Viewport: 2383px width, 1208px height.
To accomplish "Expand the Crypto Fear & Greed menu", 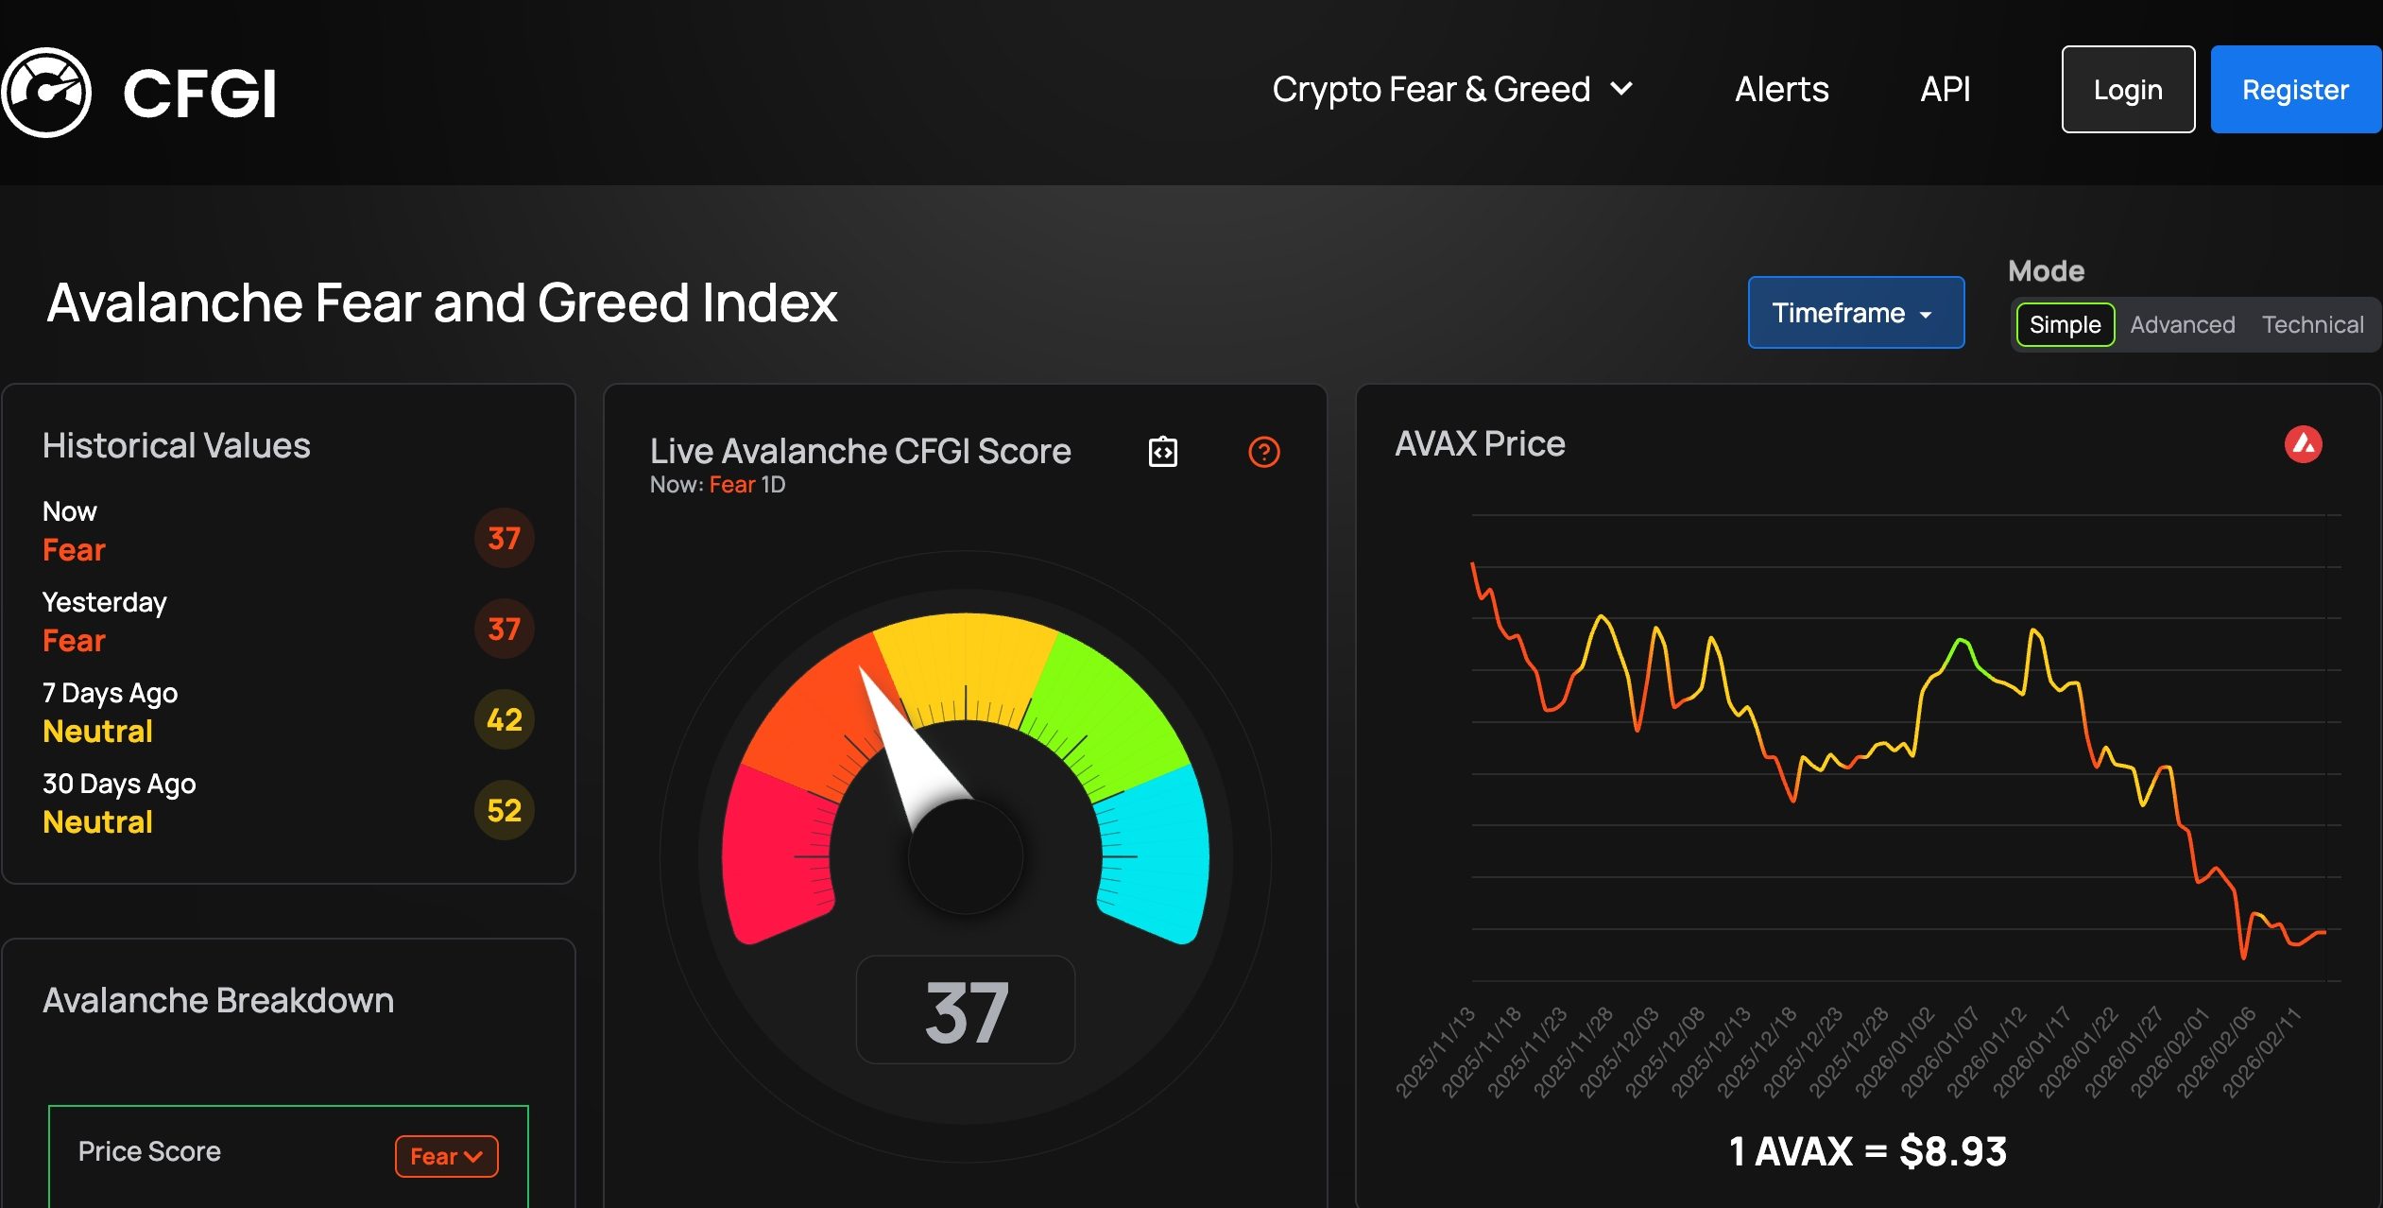I will point(1451,89).
